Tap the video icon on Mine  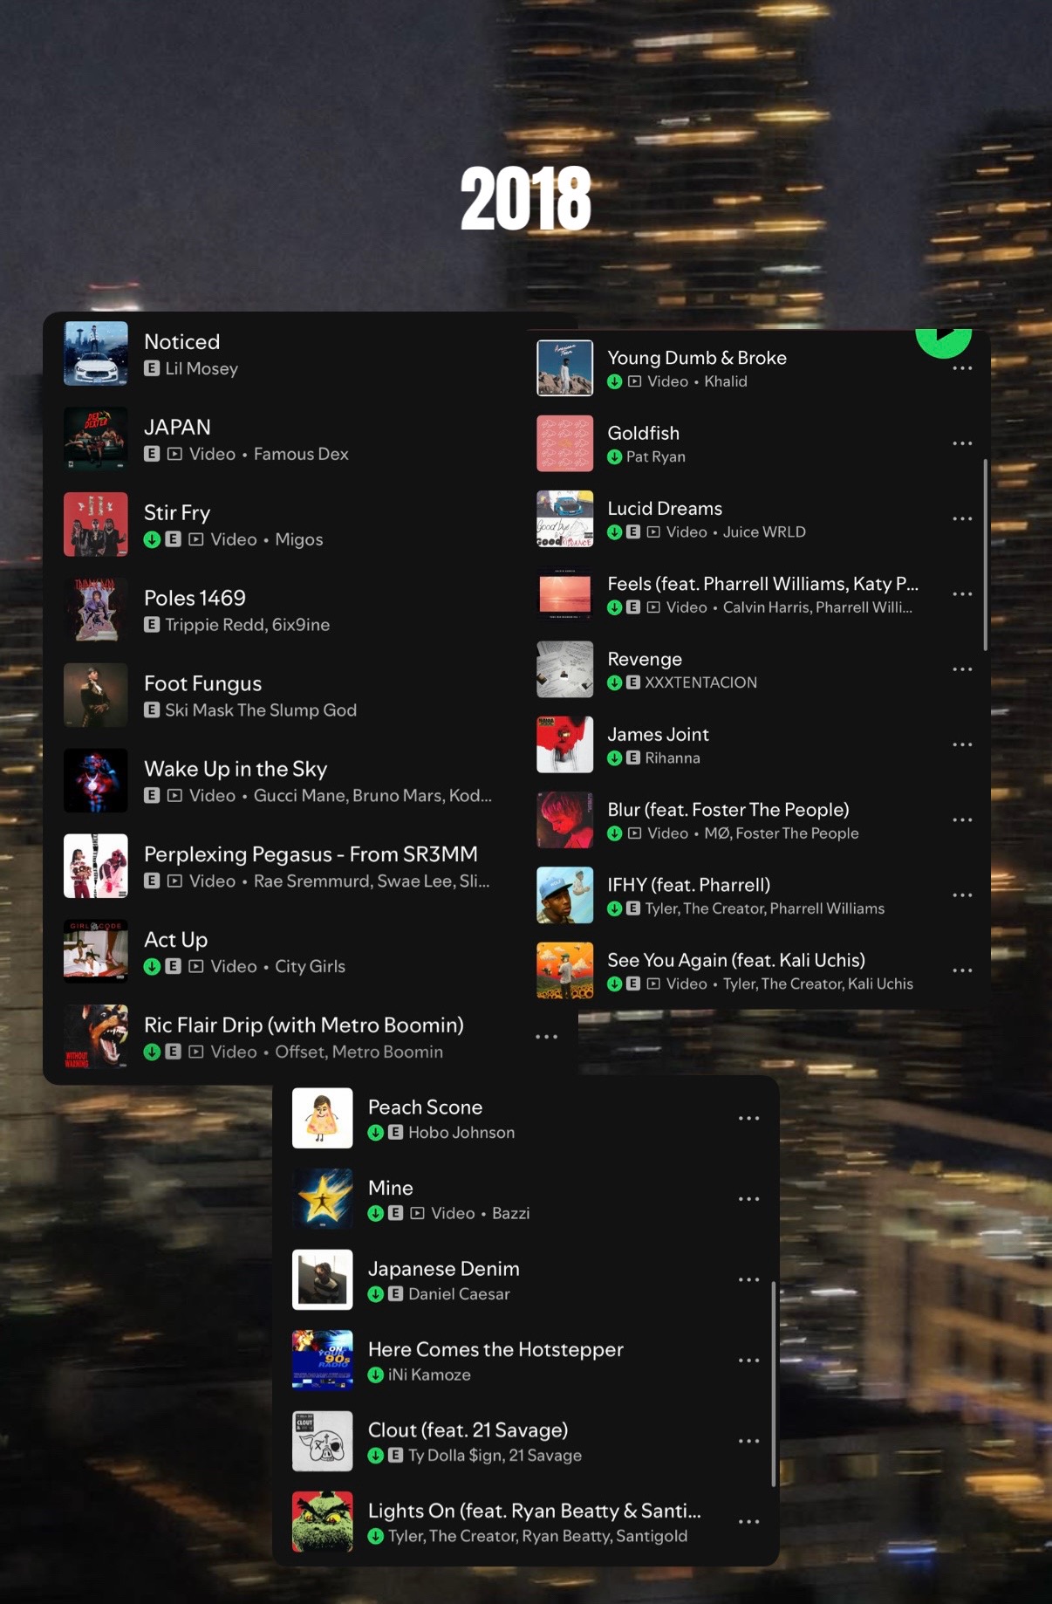(x=417, y=1213)
